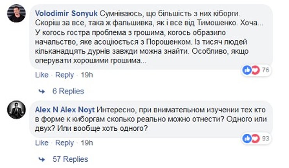
Task: Expand the 57 Replies thread
Action: 70,159
